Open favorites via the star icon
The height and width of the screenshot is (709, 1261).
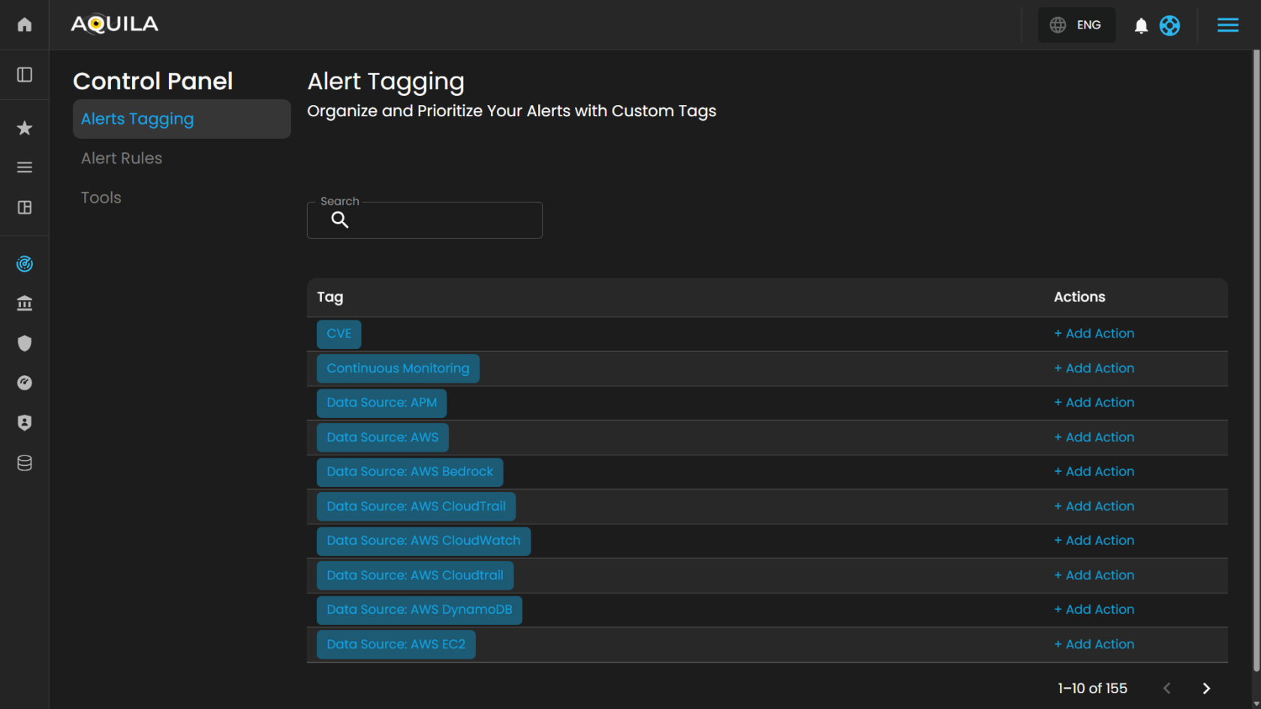click(x=25, y=128)
